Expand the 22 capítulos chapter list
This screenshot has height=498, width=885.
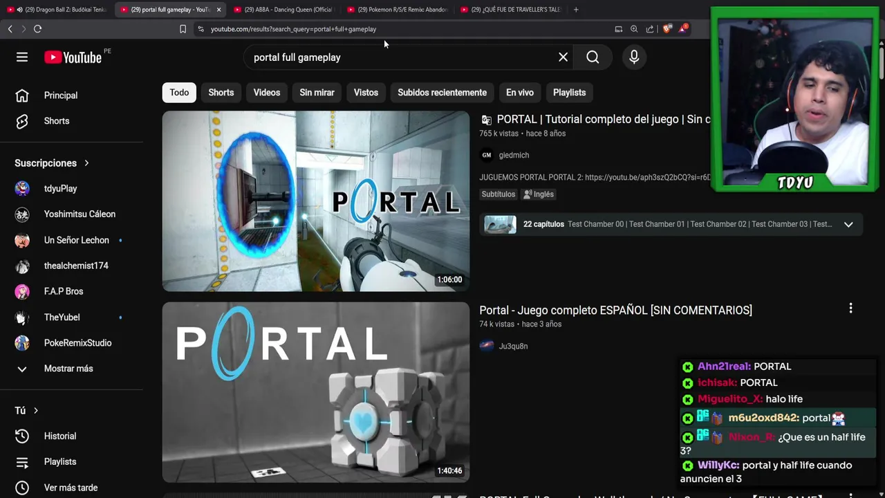(848, 224)
